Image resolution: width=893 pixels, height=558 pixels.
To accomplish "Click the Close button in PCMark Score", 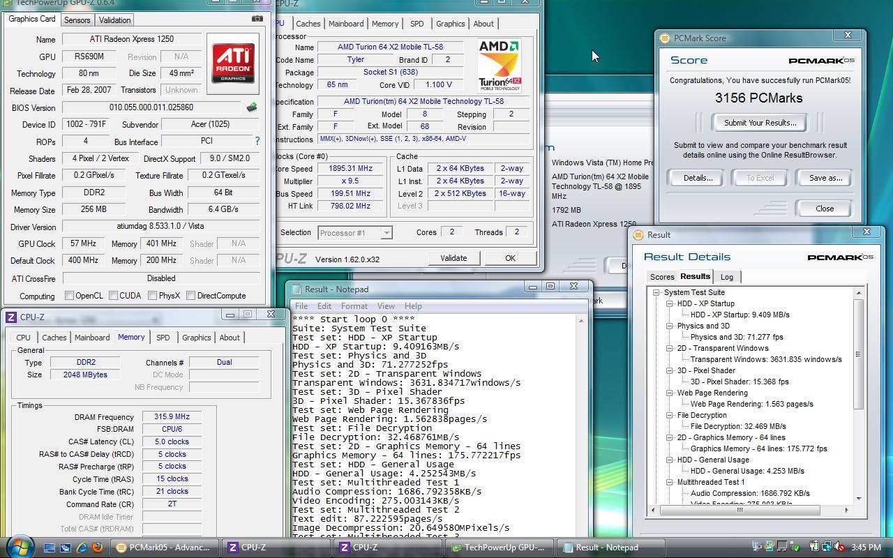I will pos(825,209).
